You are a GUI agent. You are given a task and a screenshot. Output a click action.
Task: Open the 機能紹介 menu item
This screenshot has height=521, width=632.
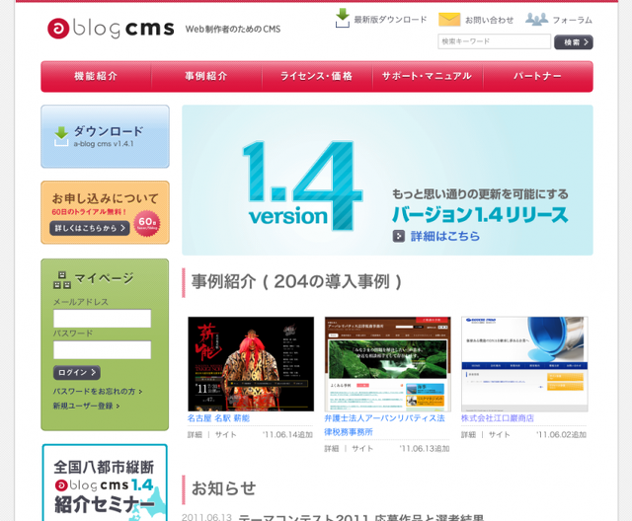click(x=96, y=76)
